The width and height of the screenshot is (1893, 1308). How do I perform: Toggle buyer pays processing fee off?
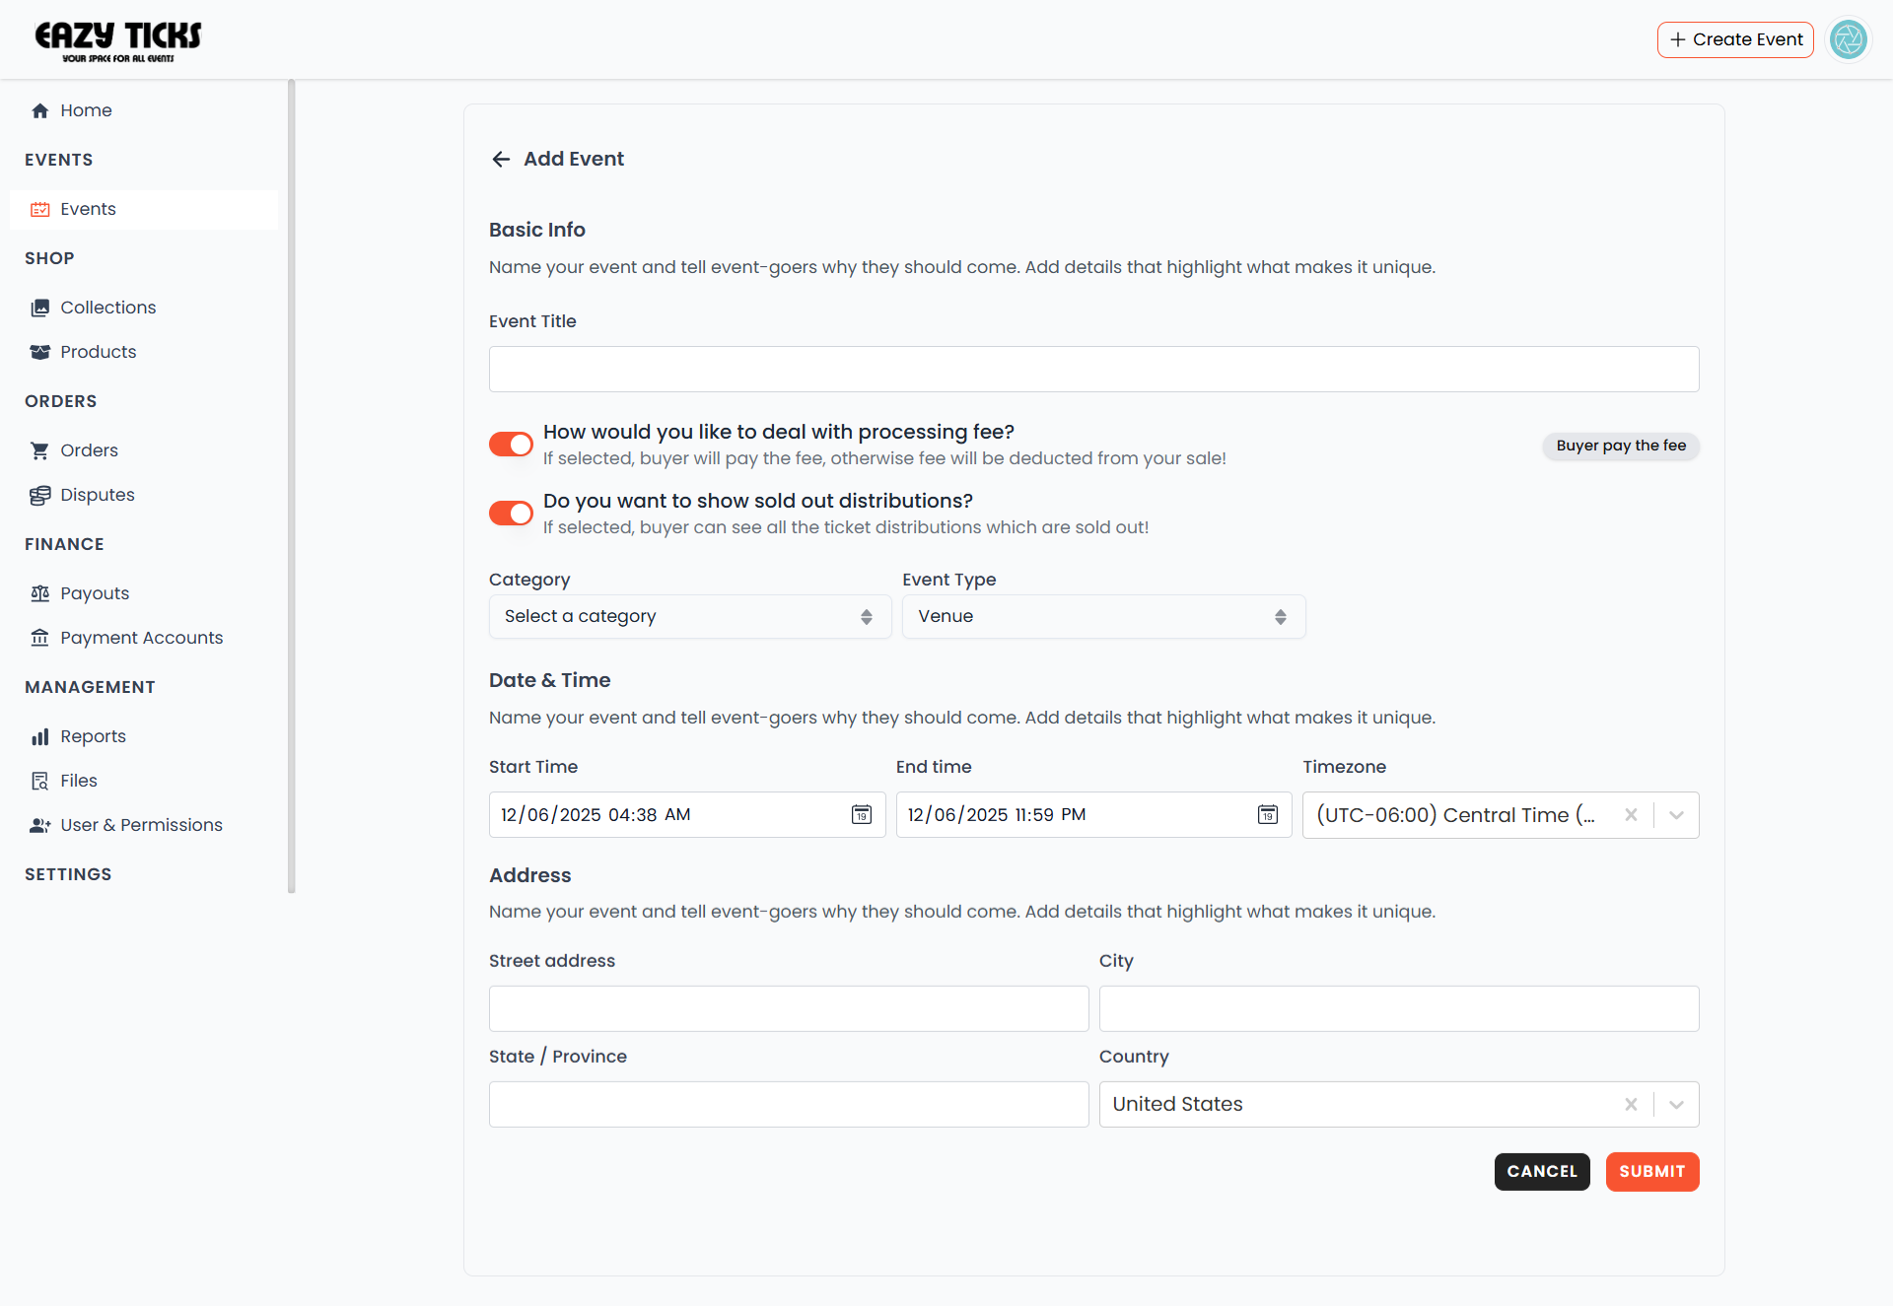click(x=511, y=444)
